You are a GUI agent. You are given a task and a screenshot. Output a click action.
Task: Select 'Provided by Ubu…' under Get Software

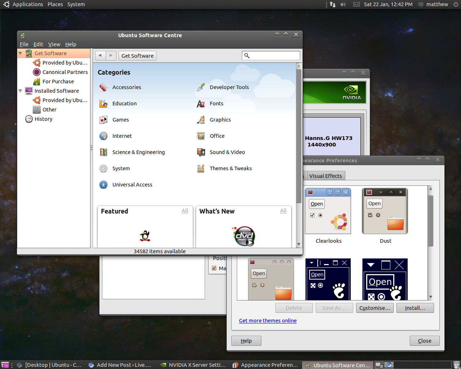tap(60, 63)
